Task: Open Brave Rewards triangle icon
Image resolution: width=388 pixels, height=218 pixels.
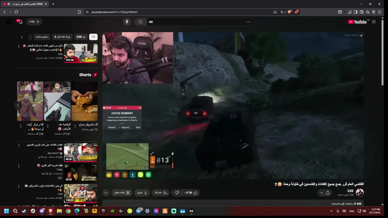Action: pos(297,12)
